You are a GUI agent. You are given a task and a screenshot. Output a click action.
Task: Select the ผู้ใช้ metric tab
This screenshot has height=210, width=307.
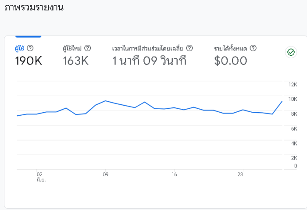(19, 48)
